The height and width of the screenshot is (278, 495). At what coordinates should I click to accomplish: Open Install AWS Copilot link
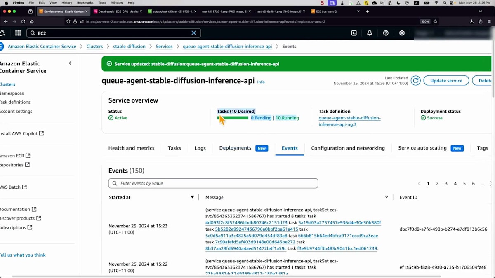point(22,133)
